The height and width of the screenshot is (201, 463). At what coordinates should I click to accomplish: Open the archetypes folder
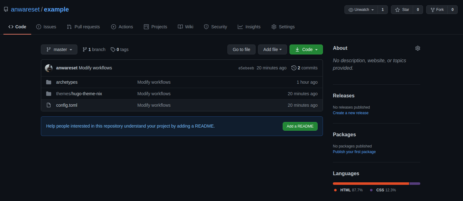(x=67, y=82)
